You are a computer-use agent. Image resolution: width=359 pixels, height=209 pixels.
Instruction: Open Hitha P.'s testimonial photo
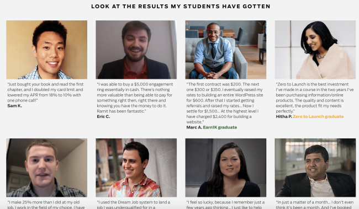pyautogui.click(x=315, y=50)
